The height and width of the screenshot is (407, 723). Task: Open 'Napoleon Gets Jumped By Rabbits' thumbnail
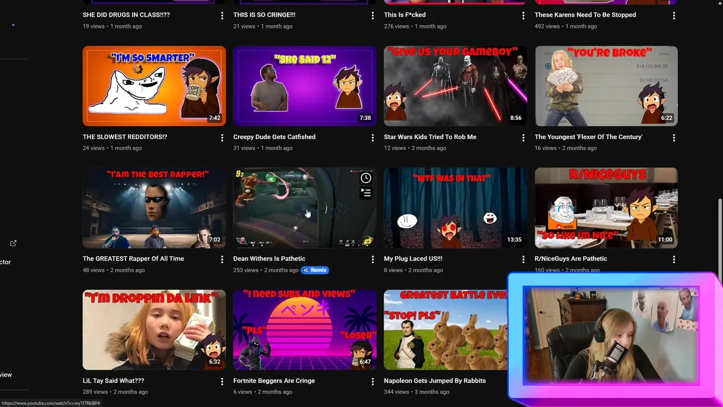(x=446, y=330)
